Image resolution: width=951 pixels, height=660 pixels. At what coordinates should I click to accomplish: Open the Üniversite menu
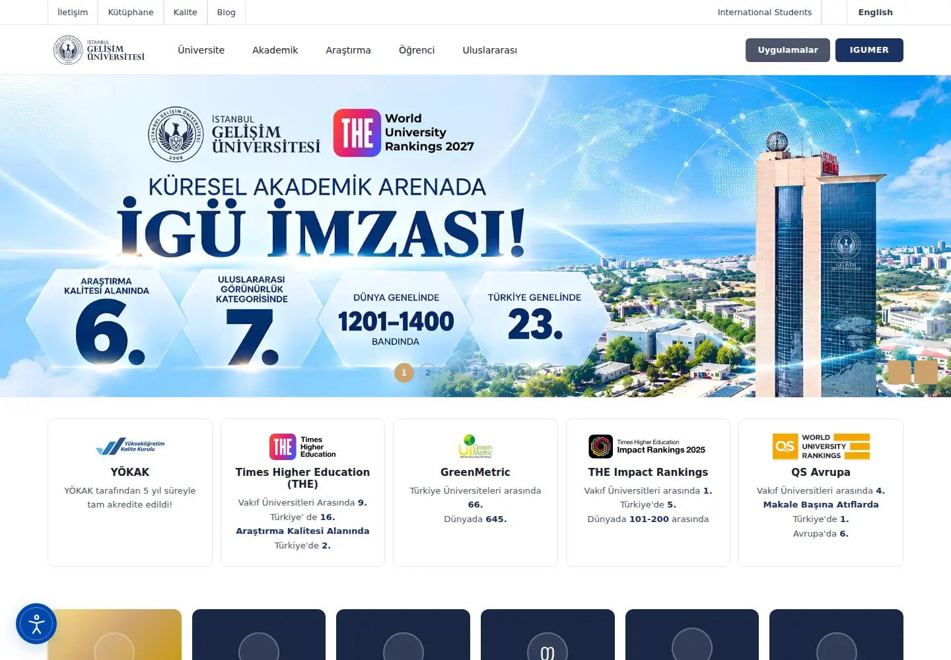pyautogui.click(x=201, y=50)
